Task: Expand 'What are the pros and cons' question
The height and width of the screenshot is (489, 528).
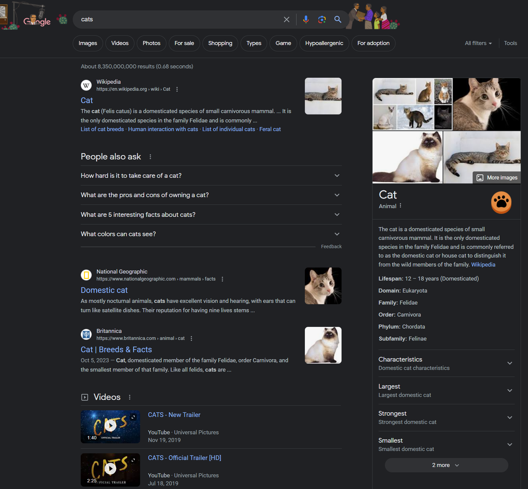Action: pos(211,195)
